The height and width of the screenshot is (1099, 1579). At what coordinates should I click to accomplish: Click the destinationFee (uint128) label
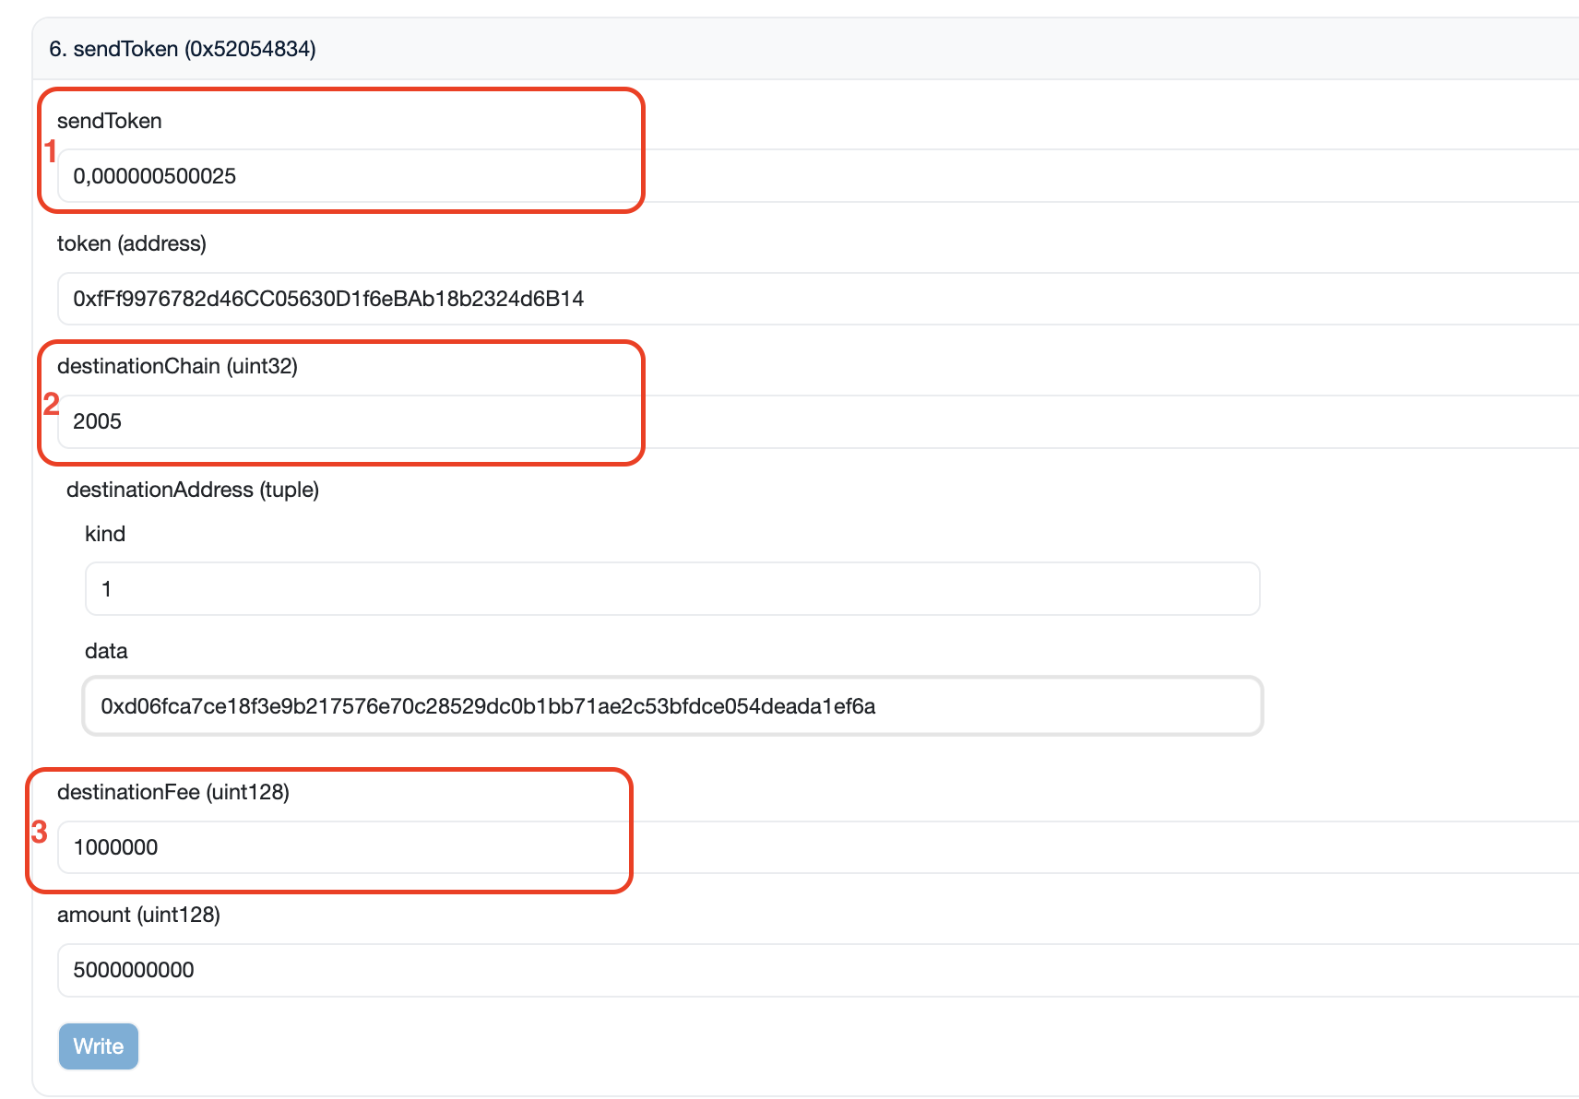pyautogui.click(x=173, y=792)
